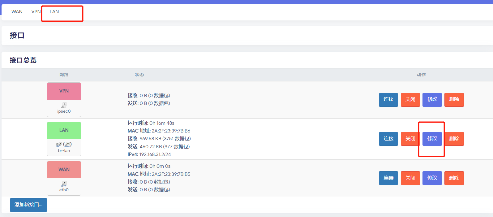Connect the WAN interface
The image size is (493, 217).
pos(388,178)
